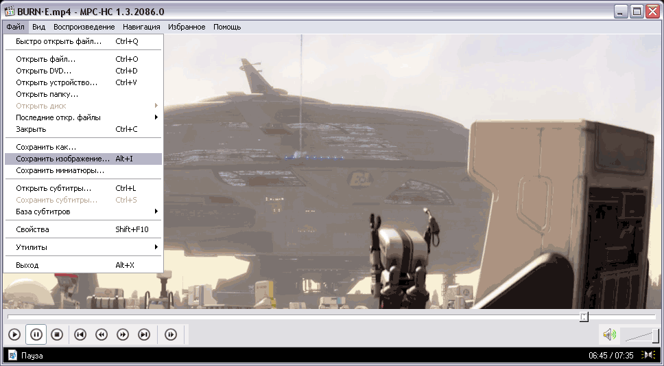Click the volume slider
664x366 pixels.
pos(642,336)
